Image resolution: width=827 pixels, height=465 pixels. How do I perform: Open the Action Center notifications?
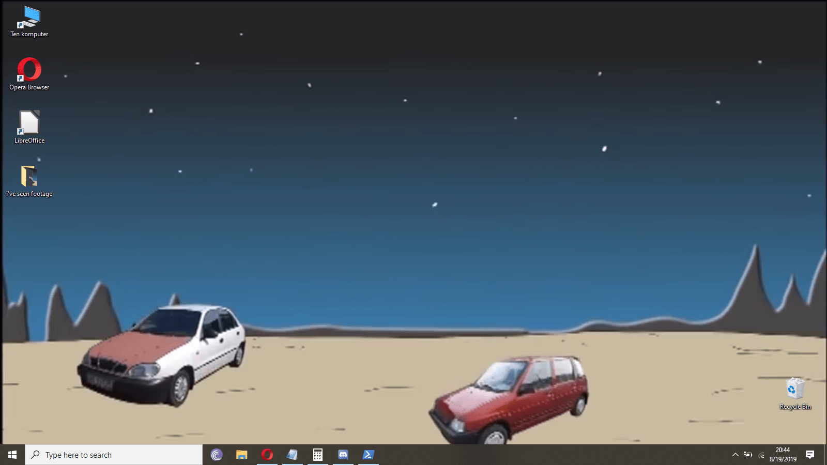click(x=810, y=455)
